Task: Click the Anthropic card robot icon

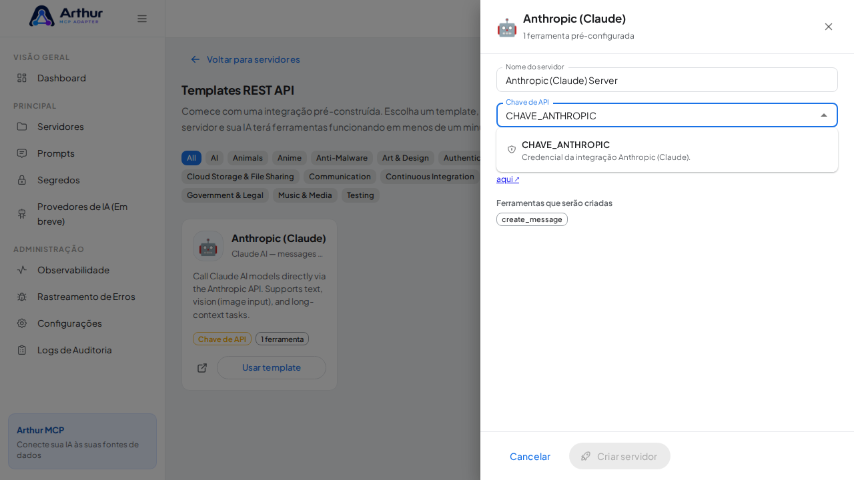Action: coord(208,246)
